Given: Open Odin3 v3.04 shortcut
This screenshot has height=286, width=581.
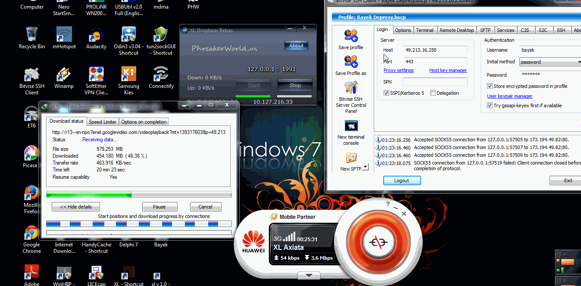Looking at the screenshot, I should click(x=128, y=41).
